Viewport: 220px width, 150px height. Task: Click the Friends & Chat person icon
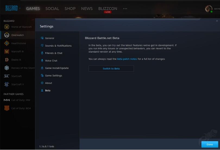42,53
